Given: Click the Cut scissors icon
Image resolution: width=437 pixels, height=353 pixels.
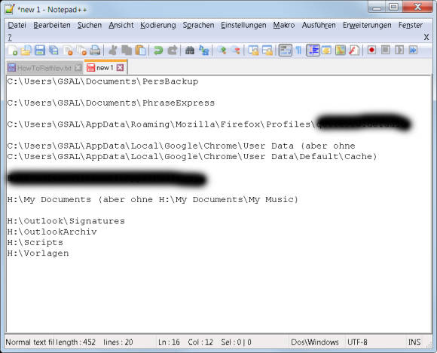Looking at the screenshot, I should pos(113,51).
